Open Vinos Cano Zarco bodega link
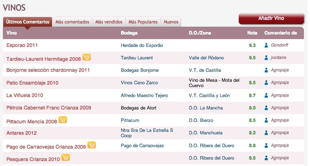Image resolution: width=310 pixels, height=166 pixels. tap(139, 82)
